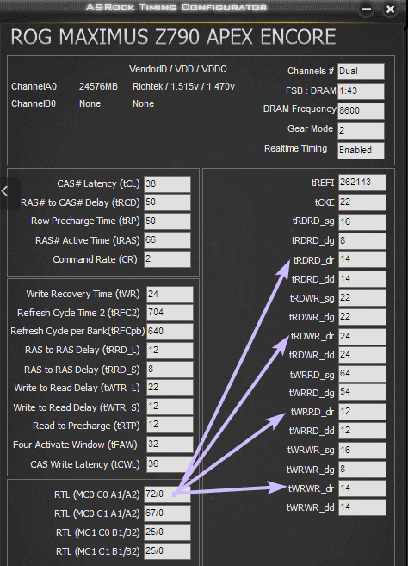Select the Realtime Timing Enabled field
Image resolution: width=408 pixels, height=566 pixels.
tap(362, 151)
